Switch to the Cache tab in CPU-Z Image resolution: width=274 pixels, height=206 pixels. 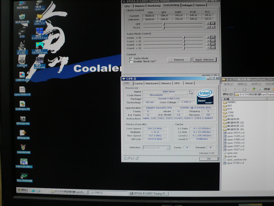(139, 83)
